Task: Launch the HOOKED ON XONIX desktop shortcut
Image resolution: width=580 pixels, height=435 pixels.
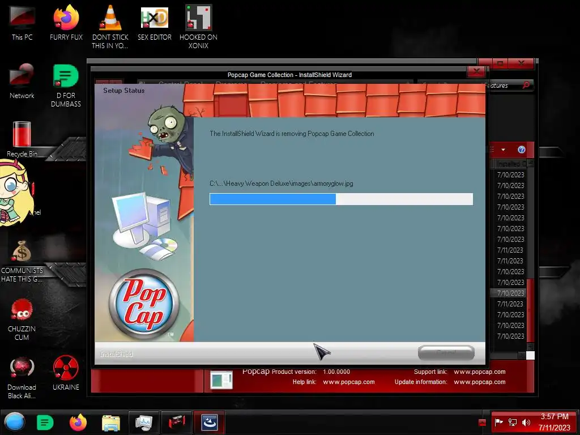Action: pyautogui.click(x=198, y=27)
